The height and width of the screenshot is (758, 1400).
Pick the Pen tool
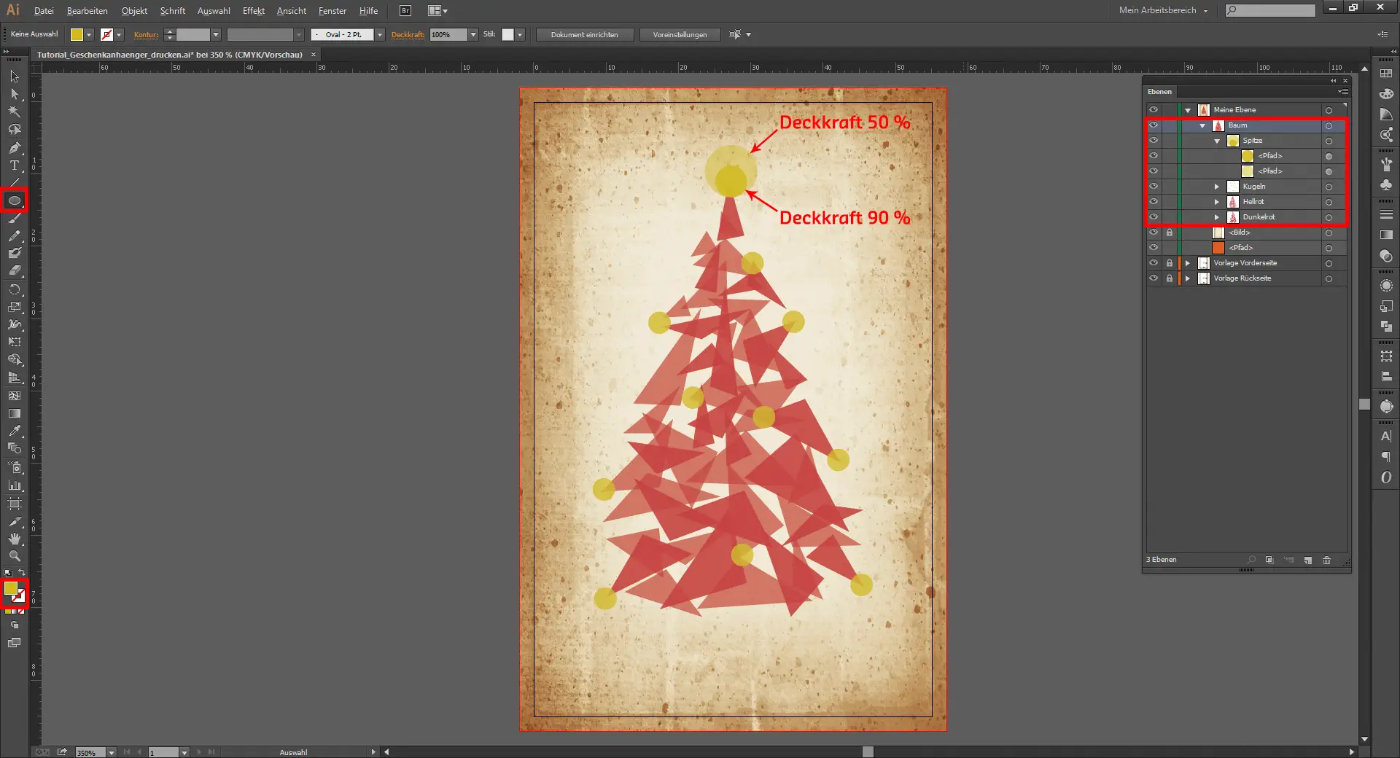coord(15,148)
